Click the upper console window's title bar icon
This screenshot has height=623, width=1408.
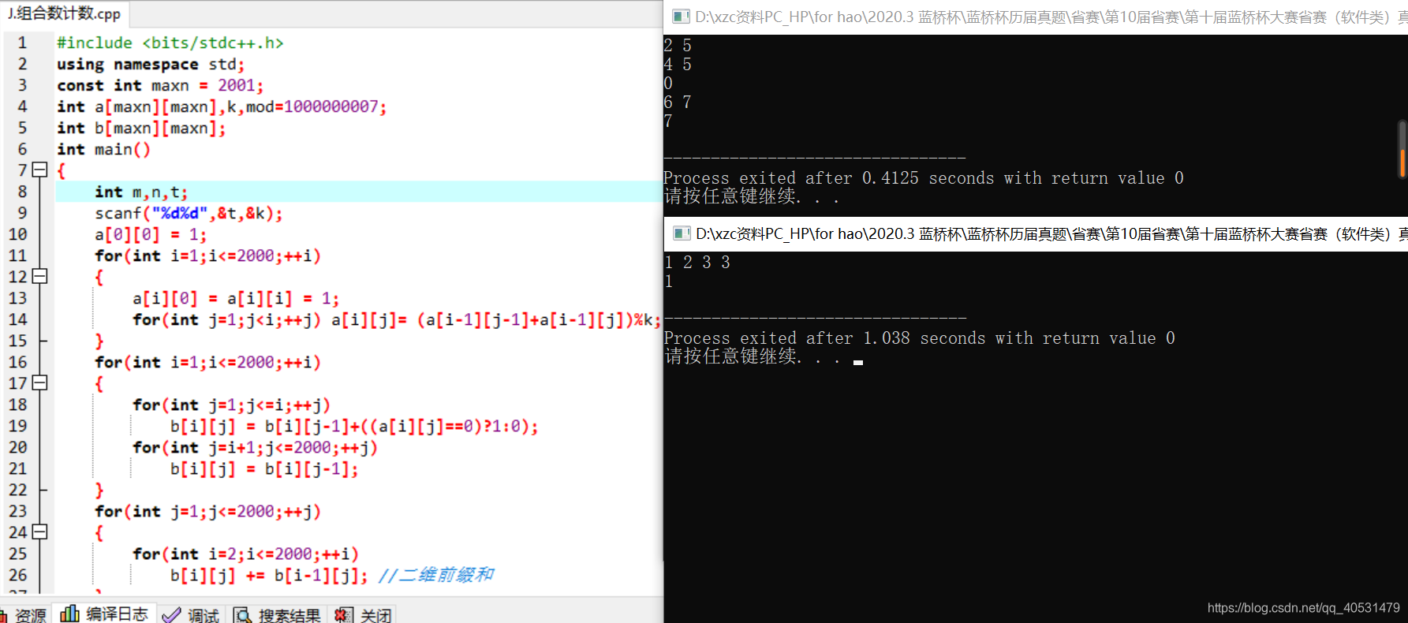point(681,17)
